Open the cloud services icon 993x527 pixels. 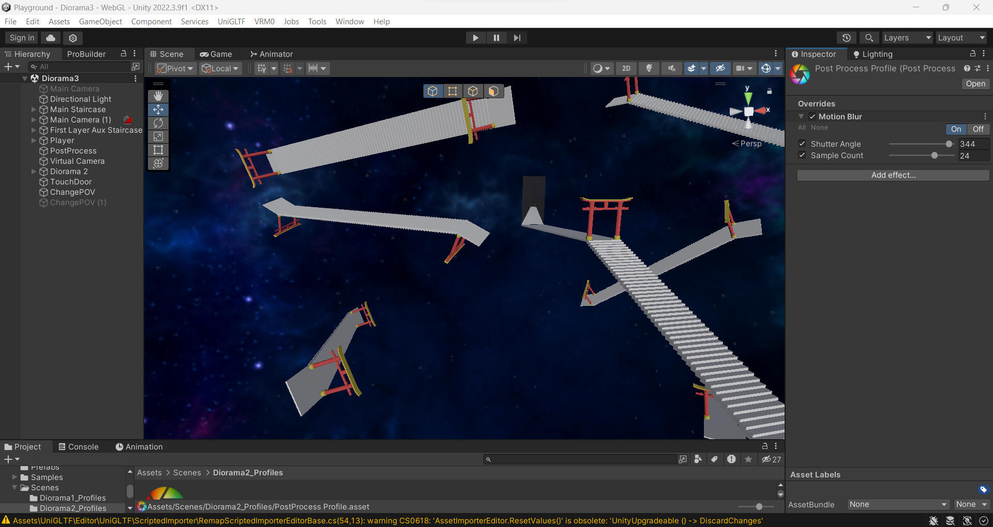pyautogui.click(x=51, y=38)
